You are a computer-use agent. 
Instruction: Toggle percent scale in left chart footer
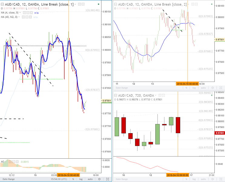point(73,179)
